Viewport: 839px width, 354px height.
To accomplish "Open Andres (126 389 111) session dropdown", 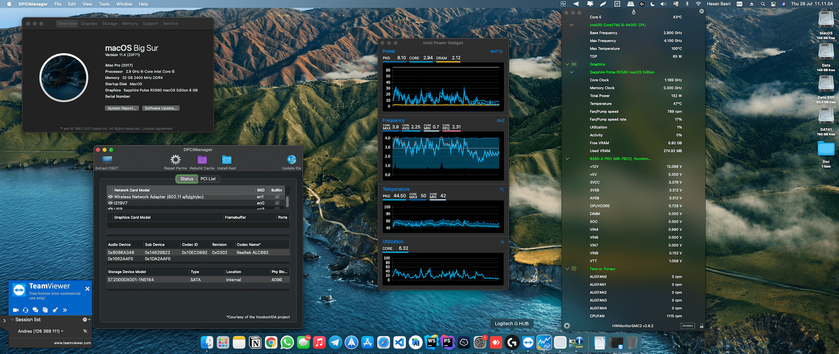I will pos(41,331).
